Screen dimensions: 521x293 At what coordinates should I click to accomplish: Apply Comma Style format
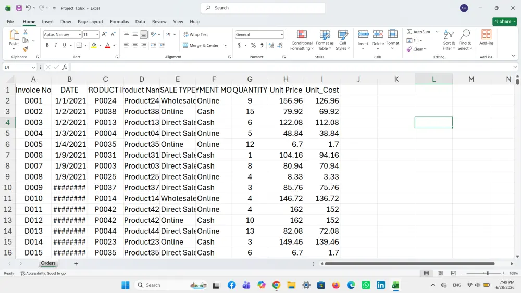pyautogui.click(x=262, y=45)
